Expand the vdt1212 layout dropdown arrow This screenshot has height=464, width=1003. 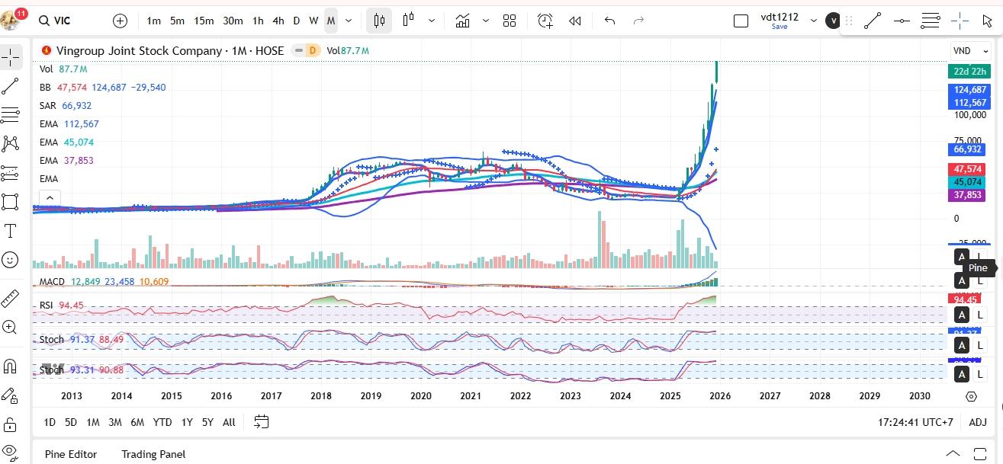click(813, 21)
